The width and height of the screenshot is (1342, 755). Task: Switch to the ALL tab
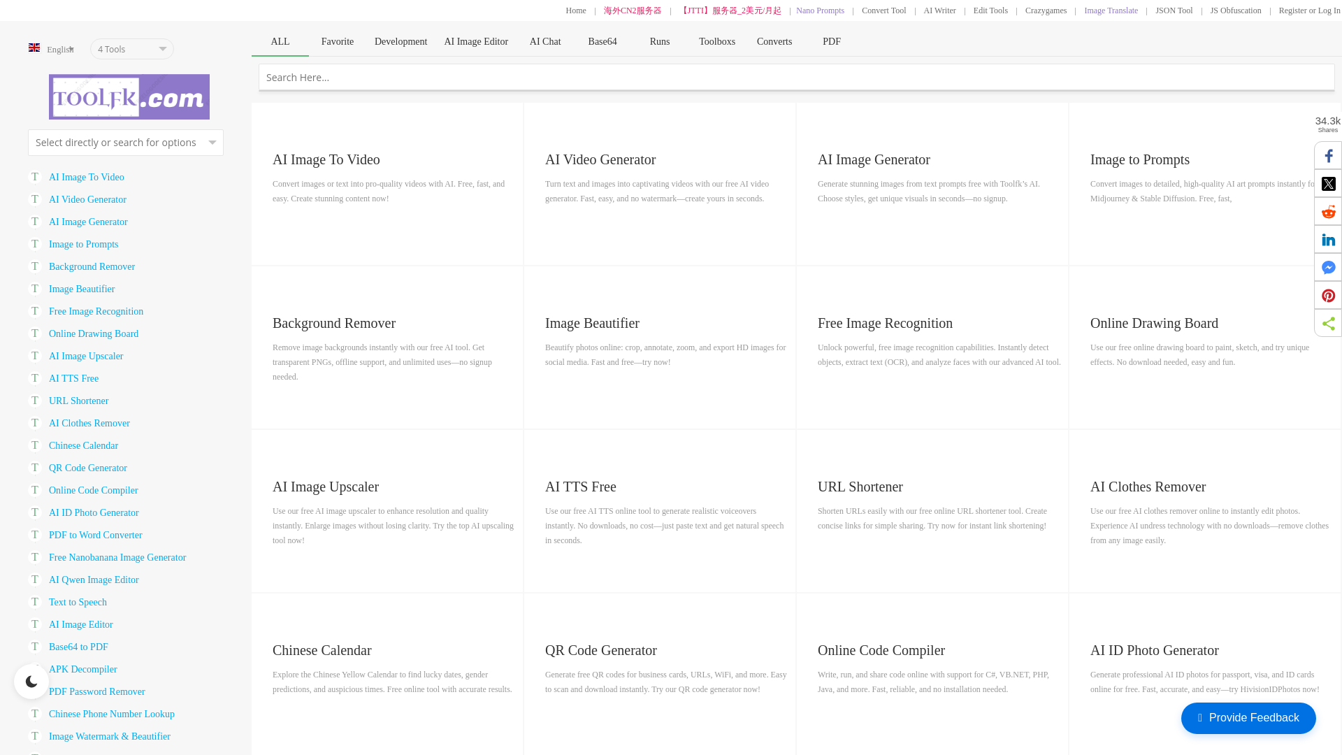(x=280, y=42)
